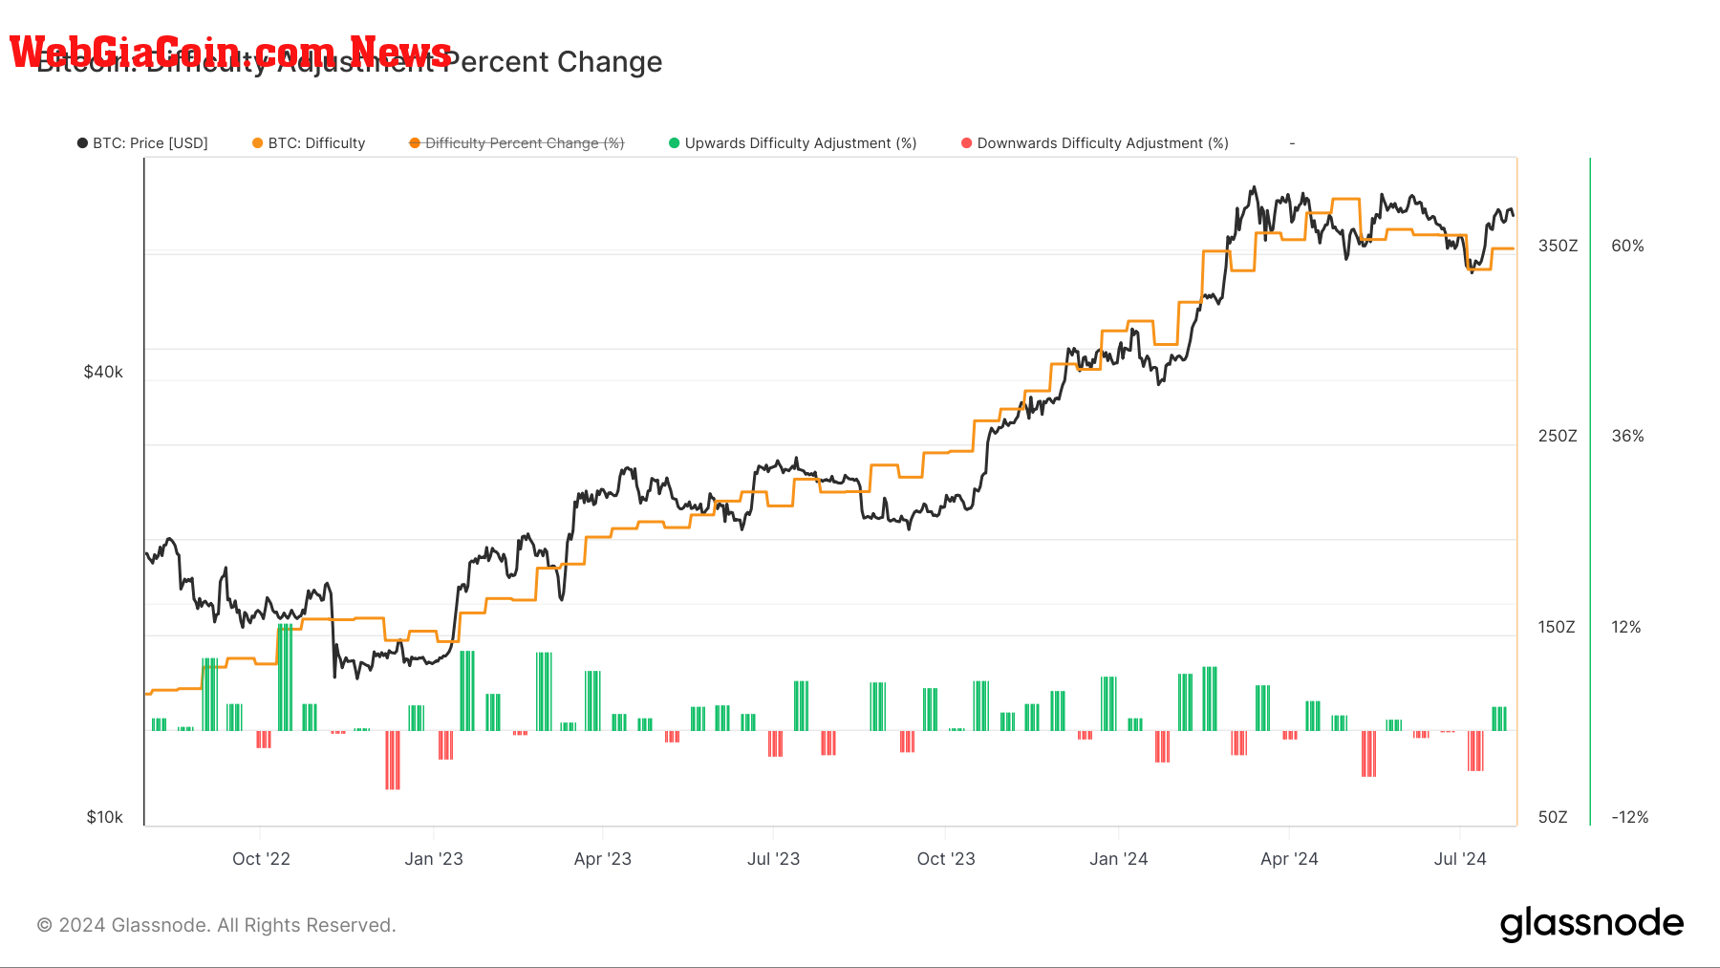Click the Oct '22 date axis label
This screenshot has width=1720, height=968.
point(261,859)
